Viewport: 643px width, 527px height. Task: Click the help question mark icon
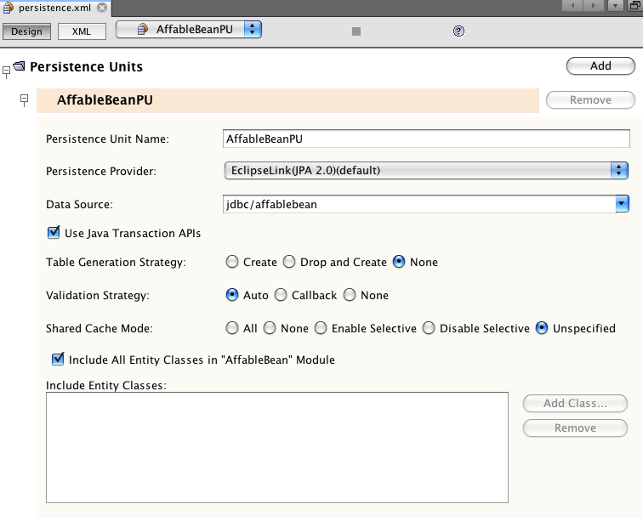click(458, 31)
